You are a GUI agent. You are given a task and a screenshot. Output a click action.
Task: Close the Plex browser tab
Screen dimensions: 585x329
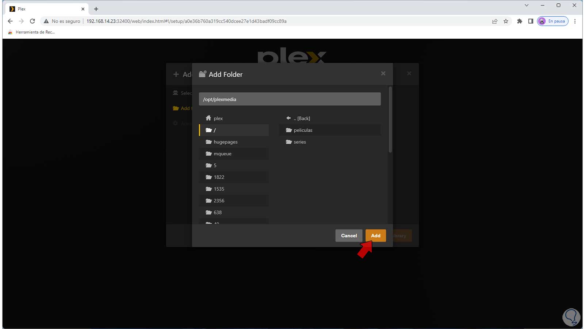click(83, 9)
